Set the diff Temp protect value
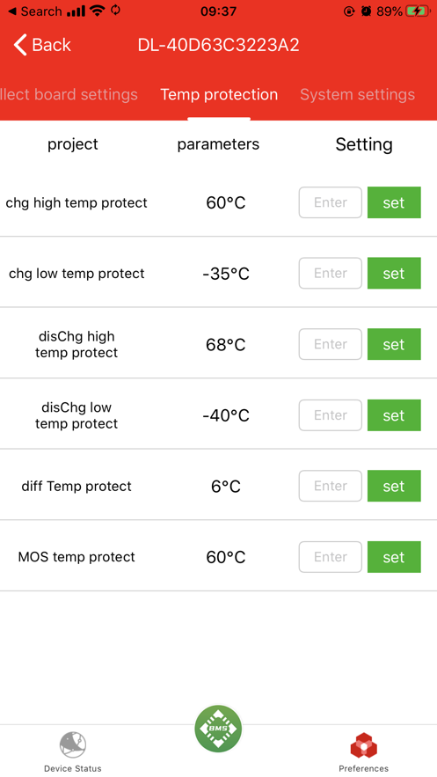This screenshot has width=437, height=777. click(394, 486)
